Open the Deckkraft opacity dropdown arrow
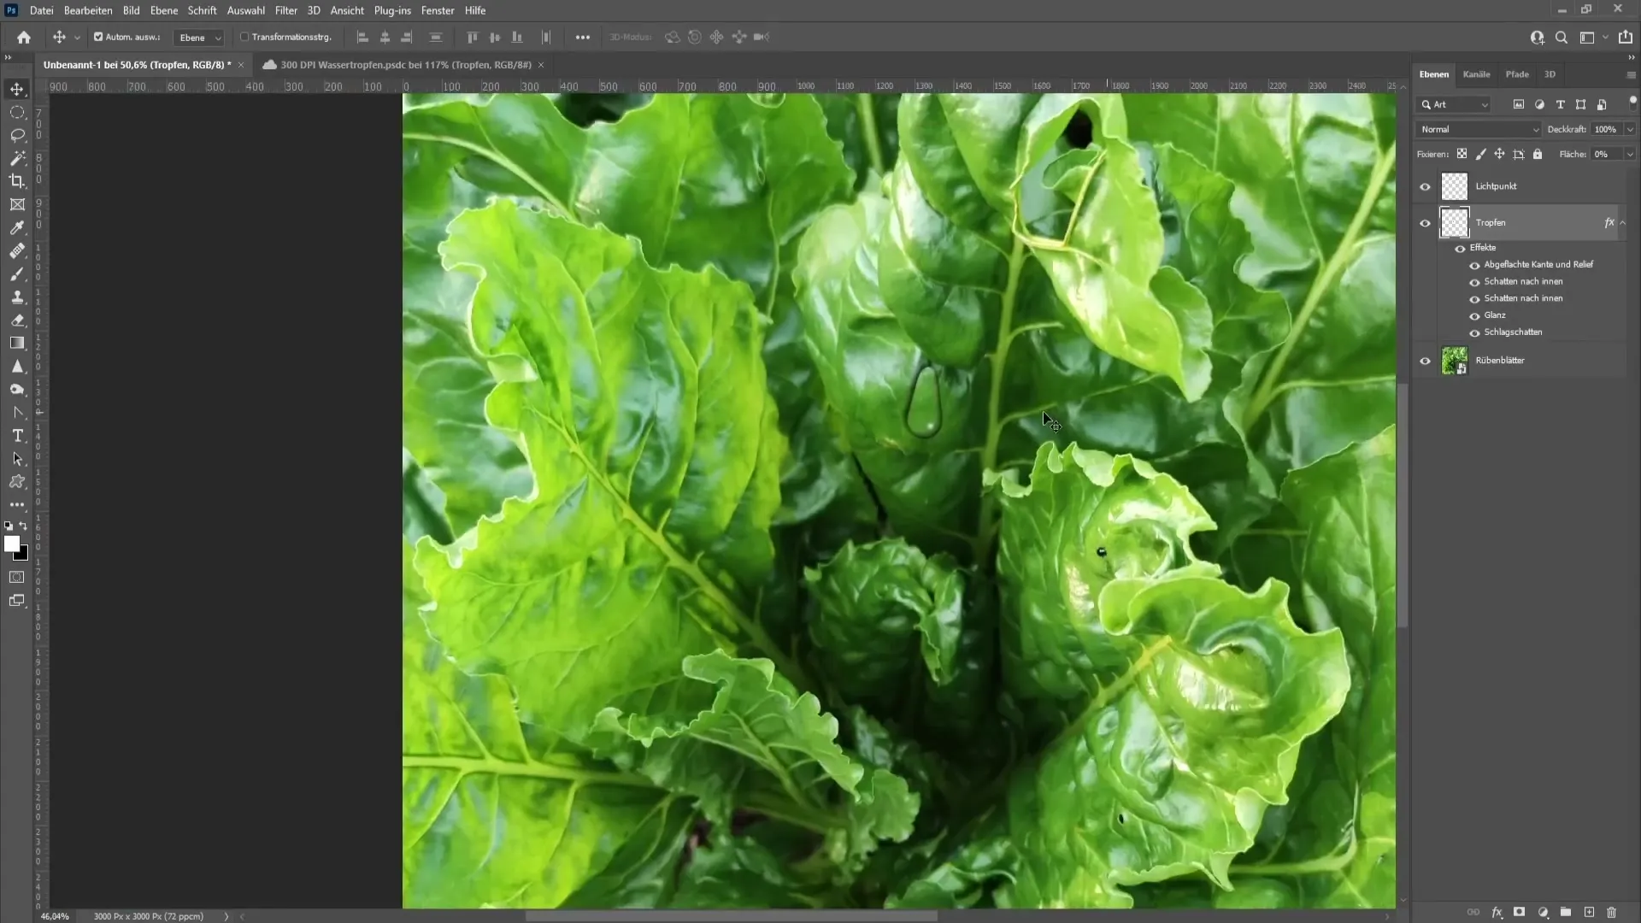This screenshot has width=1641, height=923. click(1630, 129)
